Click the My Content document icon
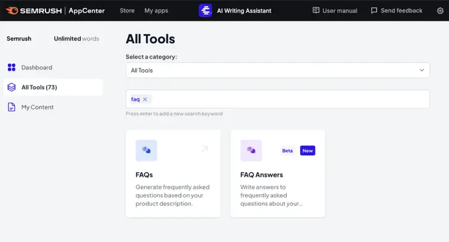 [11, 107]
